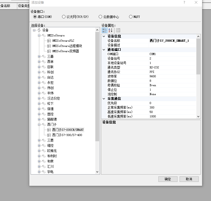Click the help question mark button

pyautogui.click(x=184, y=2)
